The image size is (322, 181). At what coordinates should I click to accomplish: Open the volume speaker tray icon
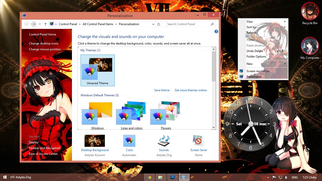(286, 177)
